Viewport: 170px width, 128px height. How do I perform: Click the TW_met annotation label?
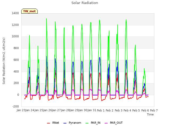coord(29,11)
